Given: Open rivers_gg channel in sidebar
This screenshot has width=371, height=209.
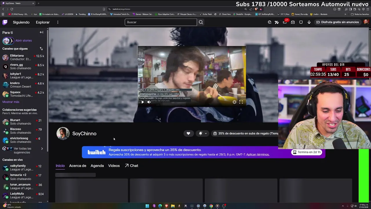Looking at the screenshot, I should (x=23, y=66).
